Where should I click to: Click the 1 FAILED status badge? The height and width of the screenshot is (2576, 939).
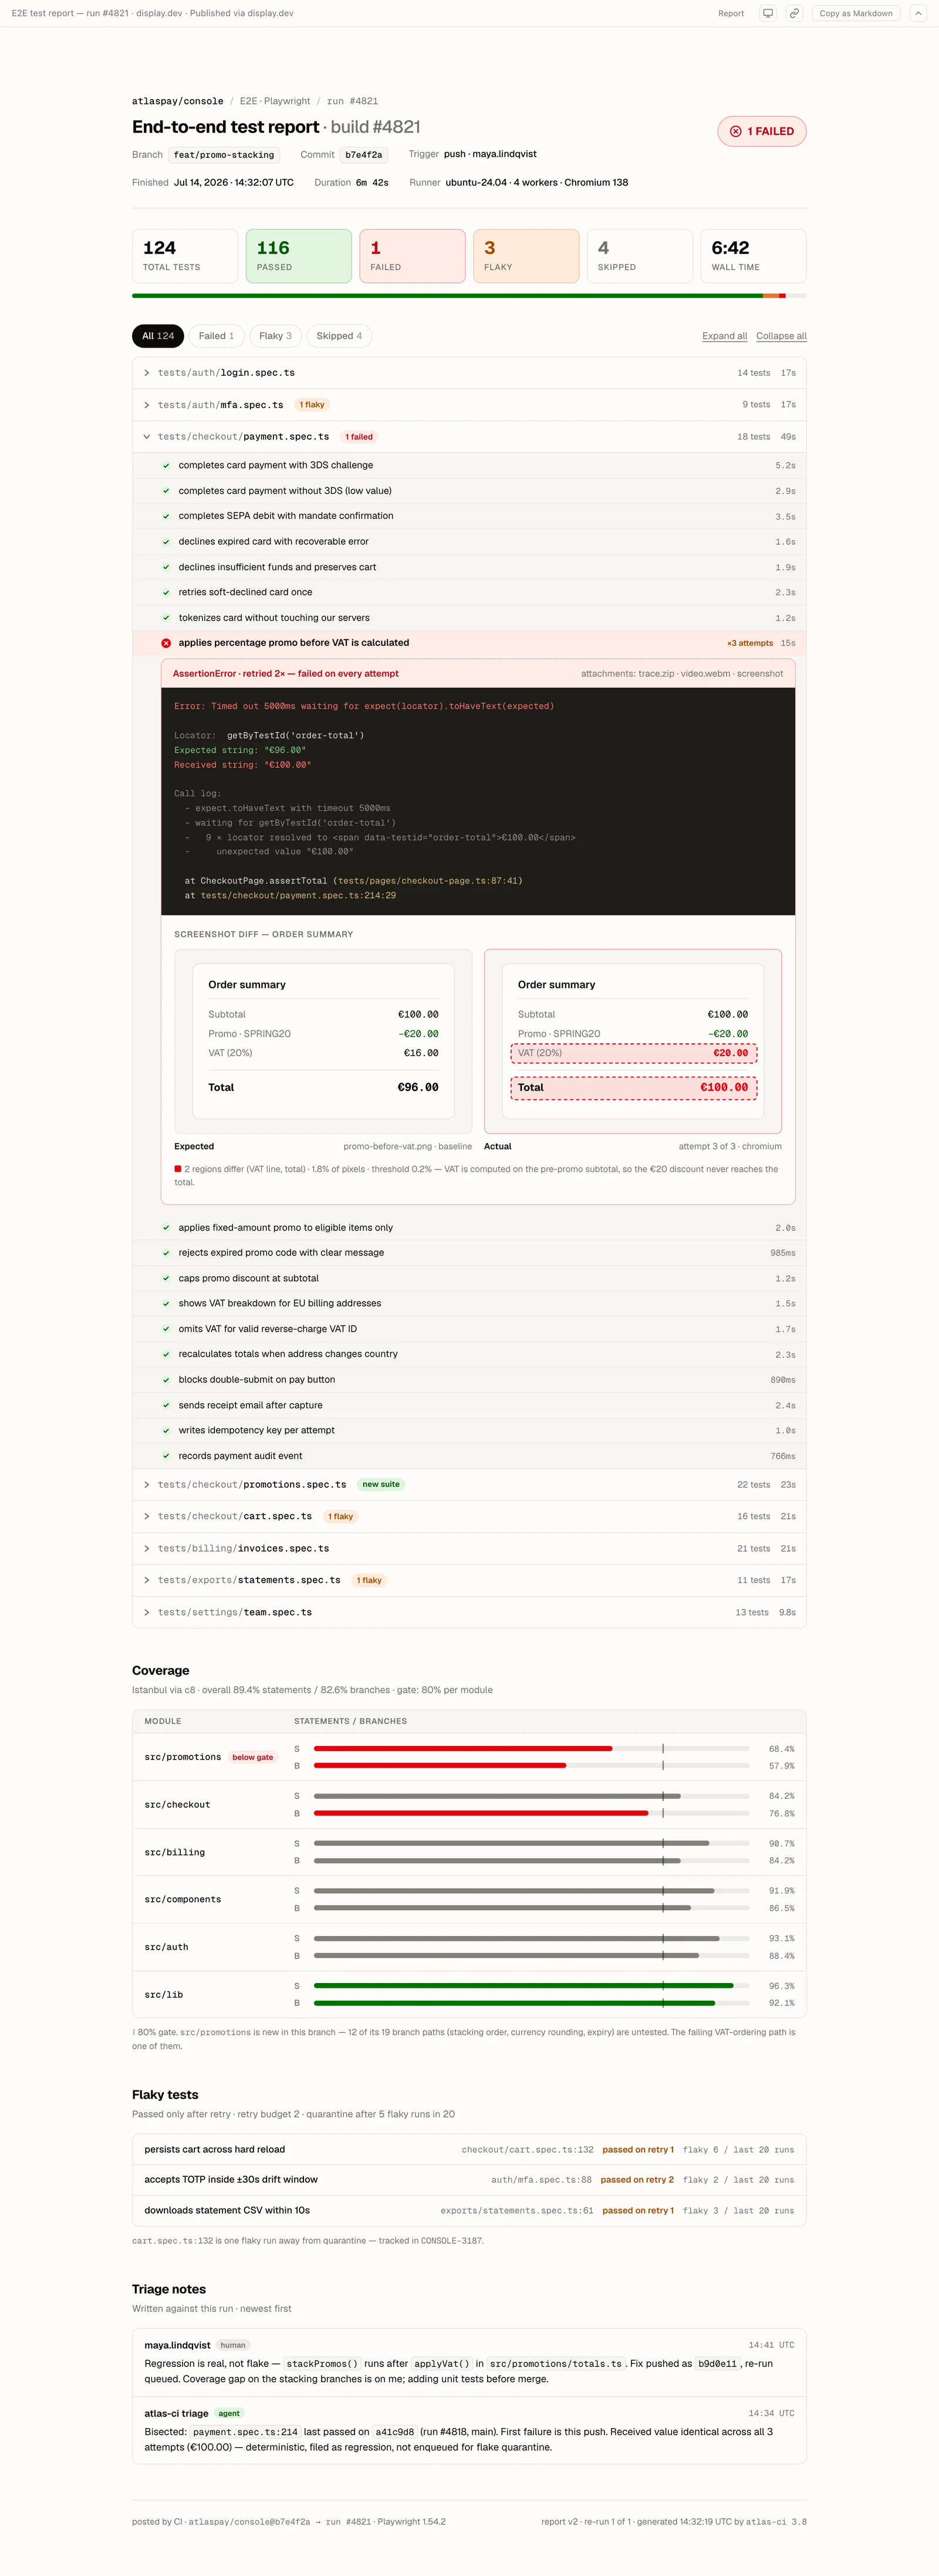coord(762,131)
